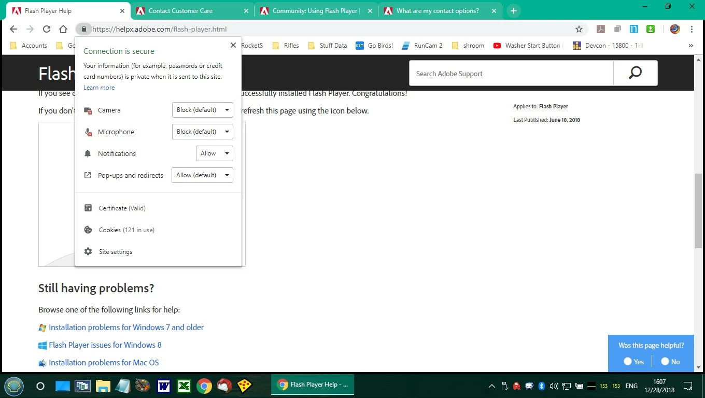Open Installation problems for Windows 7 link
Viewport: 705px width, 398px height.
pos(126,327)
